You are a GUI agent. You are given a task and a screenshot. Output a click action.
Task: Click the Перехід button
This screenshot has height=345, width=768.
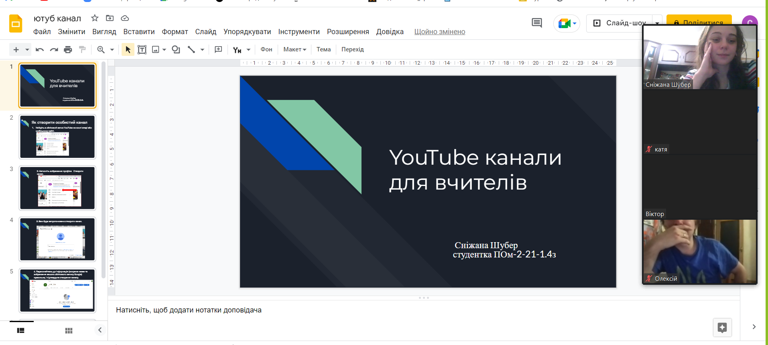(x=352, y=49)
